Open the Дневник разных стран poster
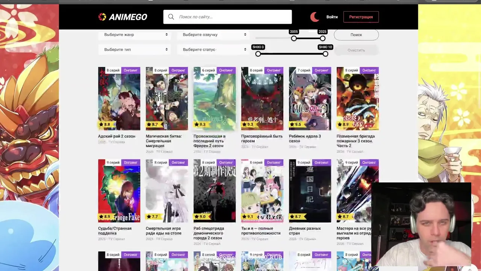The width and height of the screenshot is (481, 271). pos(310,191)
